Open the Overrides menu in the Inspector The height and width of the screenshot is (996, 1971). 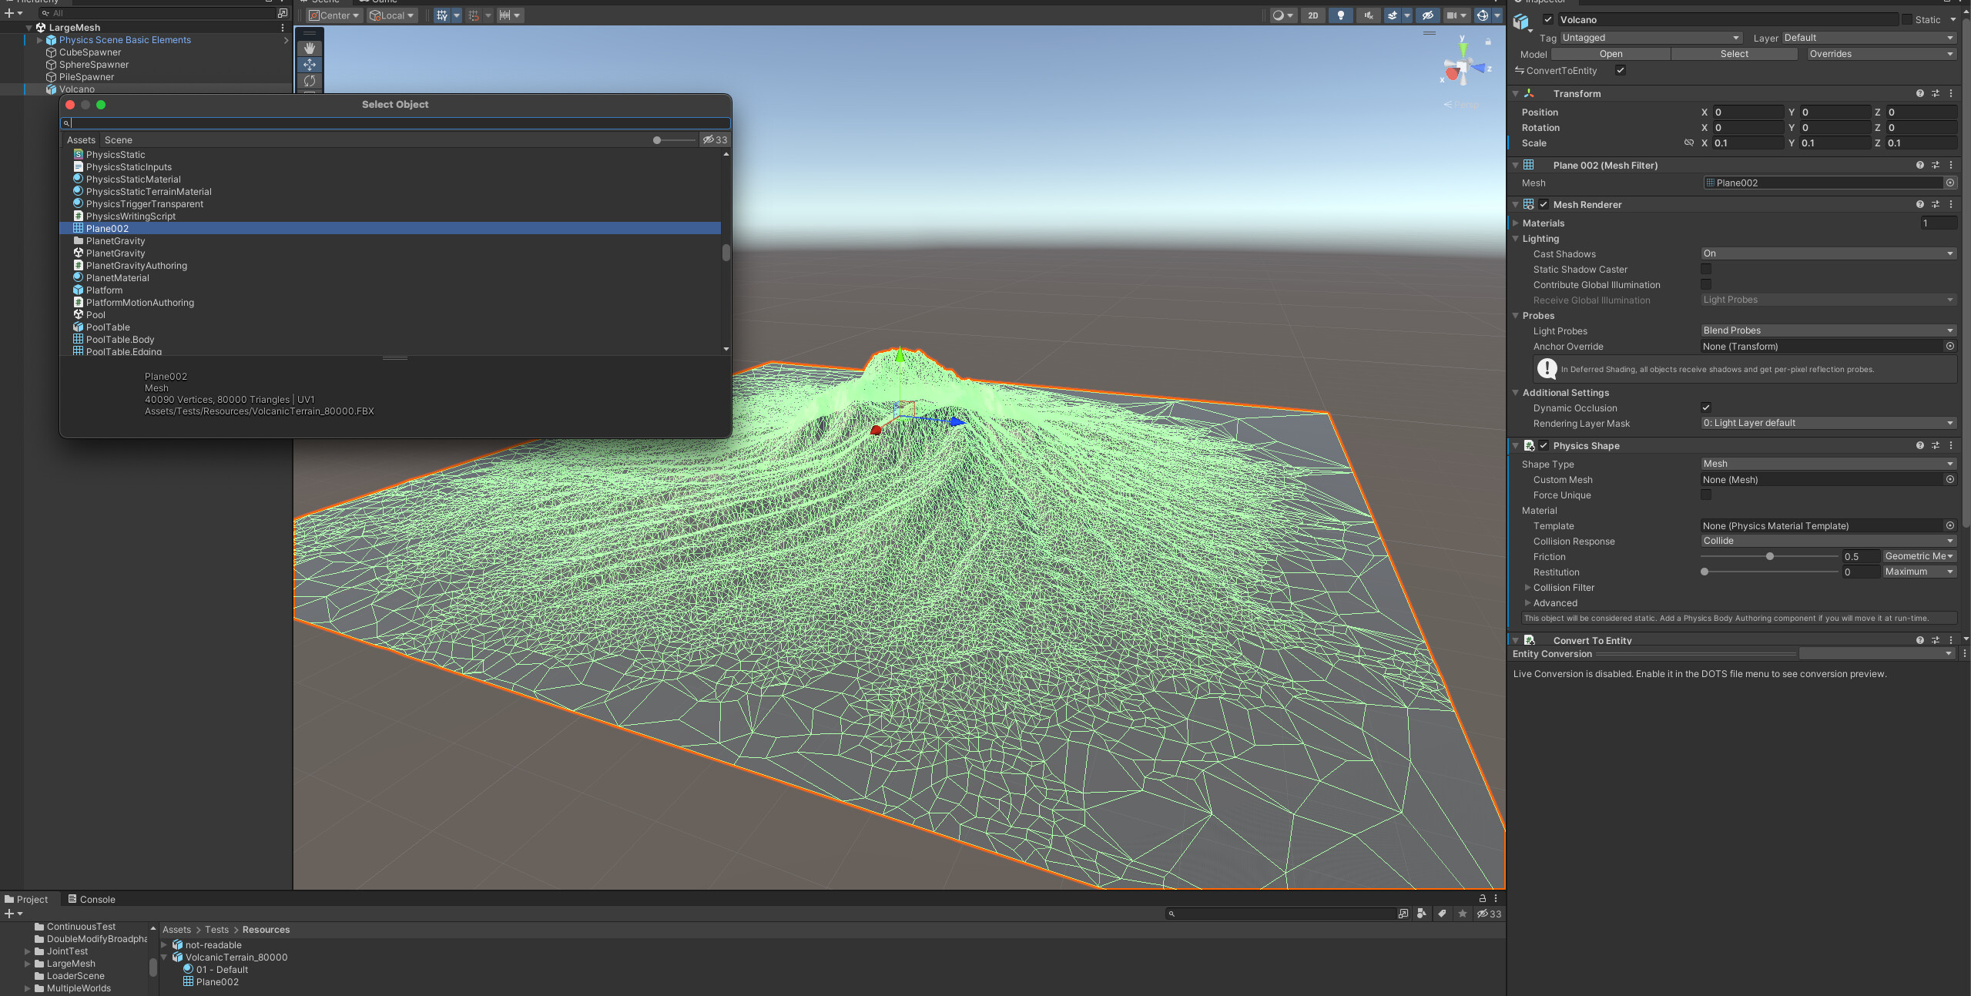click(x=1879, y=53)
